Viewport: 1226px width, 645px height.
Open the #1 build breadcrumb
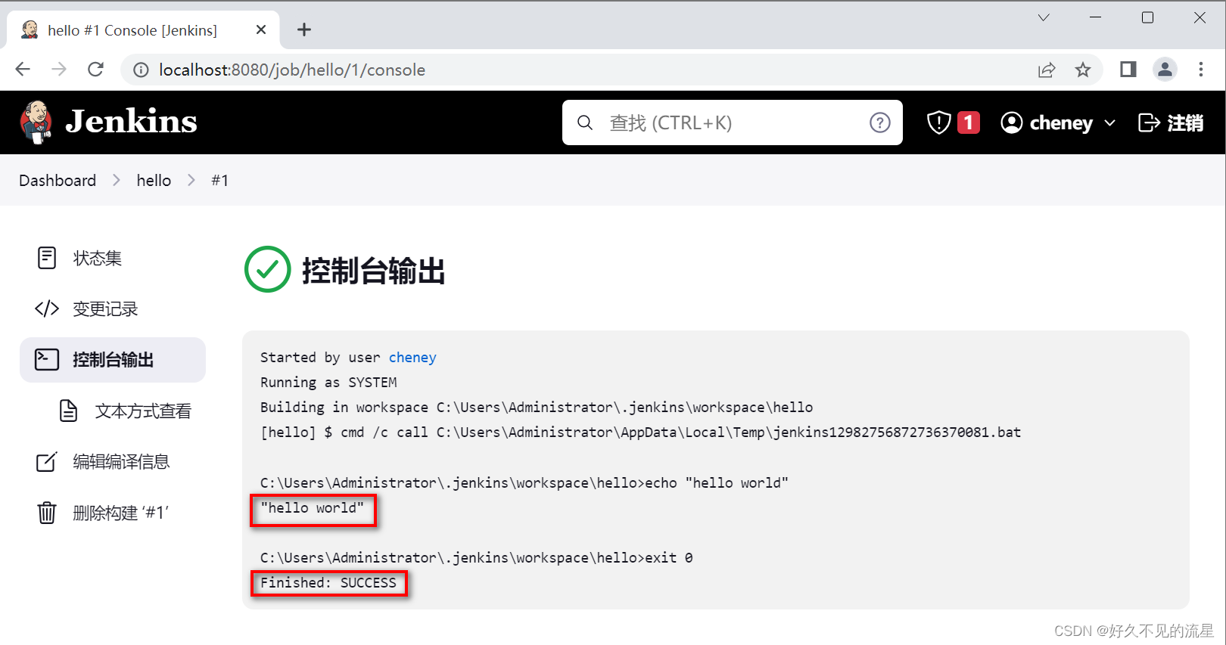pos(219,180)
